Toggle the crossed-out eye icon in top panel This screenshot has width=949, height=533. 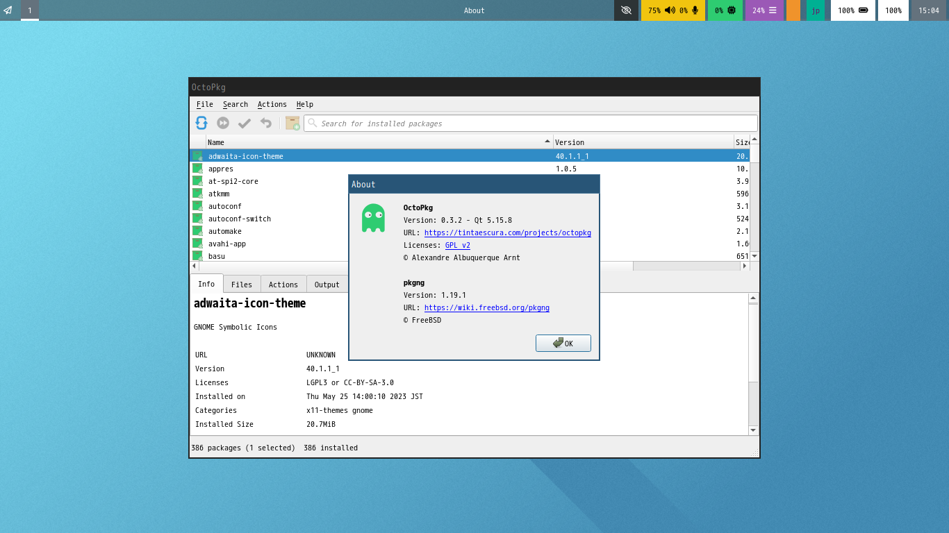pyautogui.click(x=626, y=10)
